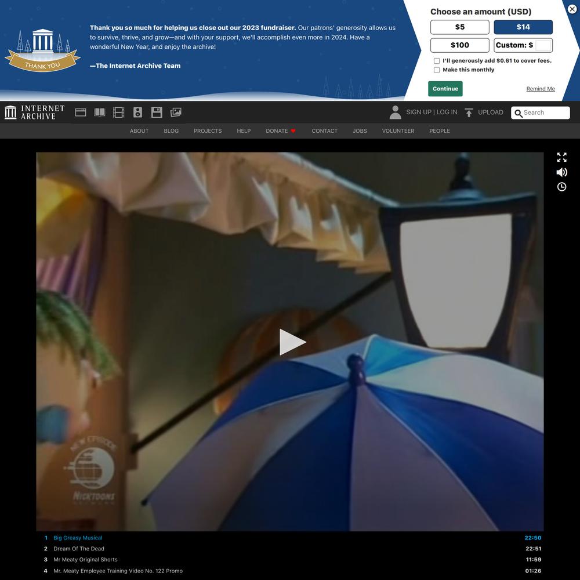Image resolution: width=580 pixels, height=580 pixels.
Task: Select the $100 donation amount
Action: coord(459,45)
